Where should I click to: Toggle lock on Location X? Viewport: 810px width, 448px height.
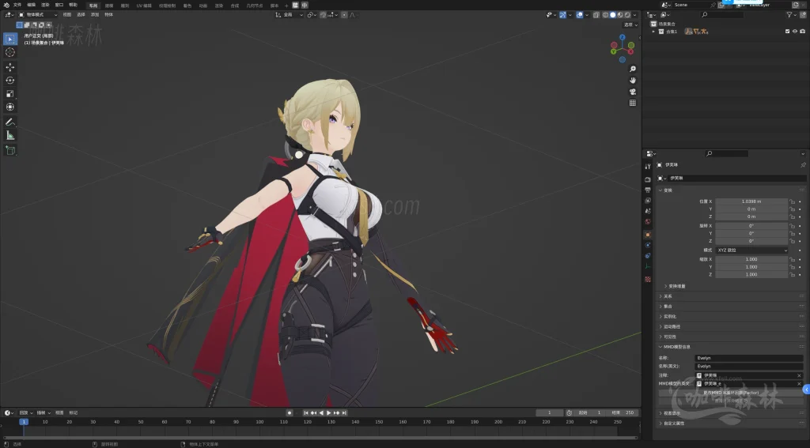coord(792,201)
